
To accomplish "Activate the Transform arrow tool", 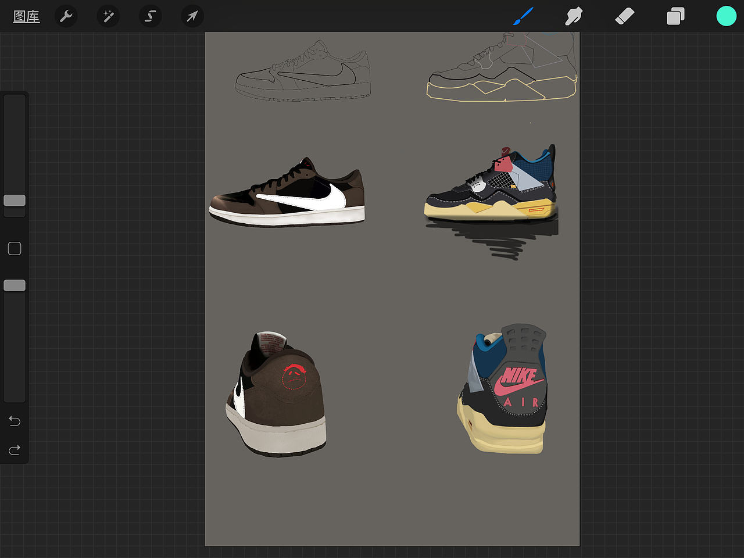I will click(x=192, y=16).
